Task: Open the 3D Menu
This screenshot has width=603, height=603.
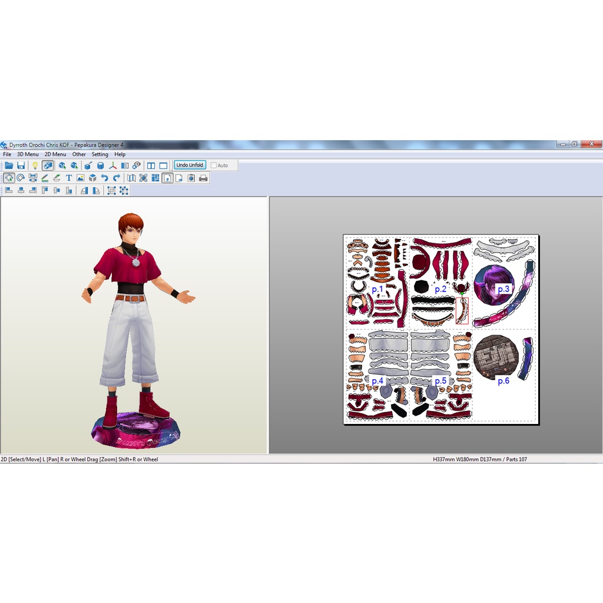Action: click(28, 154)
